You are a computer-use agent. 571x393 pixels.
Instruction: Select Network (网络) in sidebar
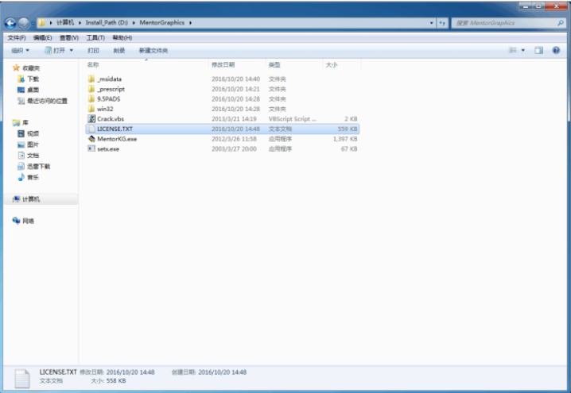[23, 221]
